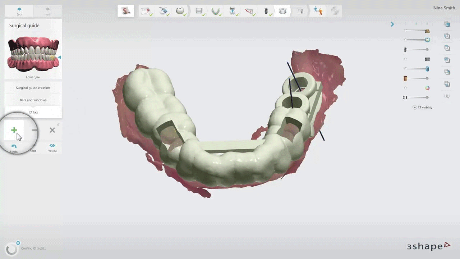Image resolution: width=460 pixels, height=259 pixels.
Task: Click the Undo icon below ID tag tools
Action: [14, 146]
